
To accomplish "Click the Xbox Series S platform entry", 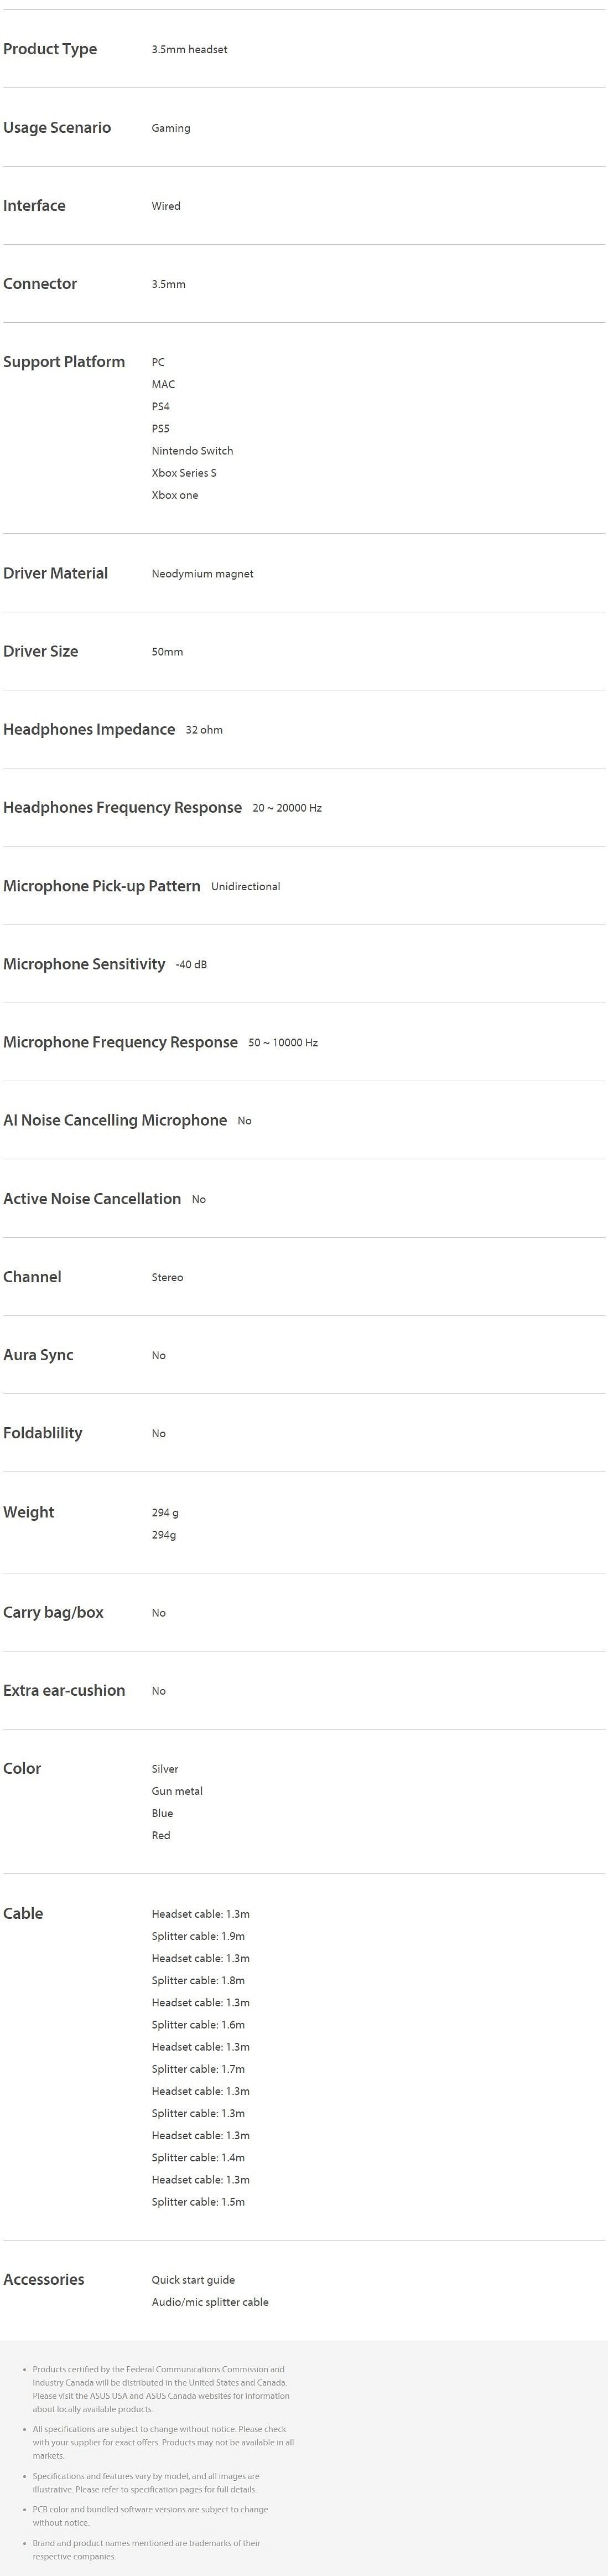I will [x=184, y=473].
